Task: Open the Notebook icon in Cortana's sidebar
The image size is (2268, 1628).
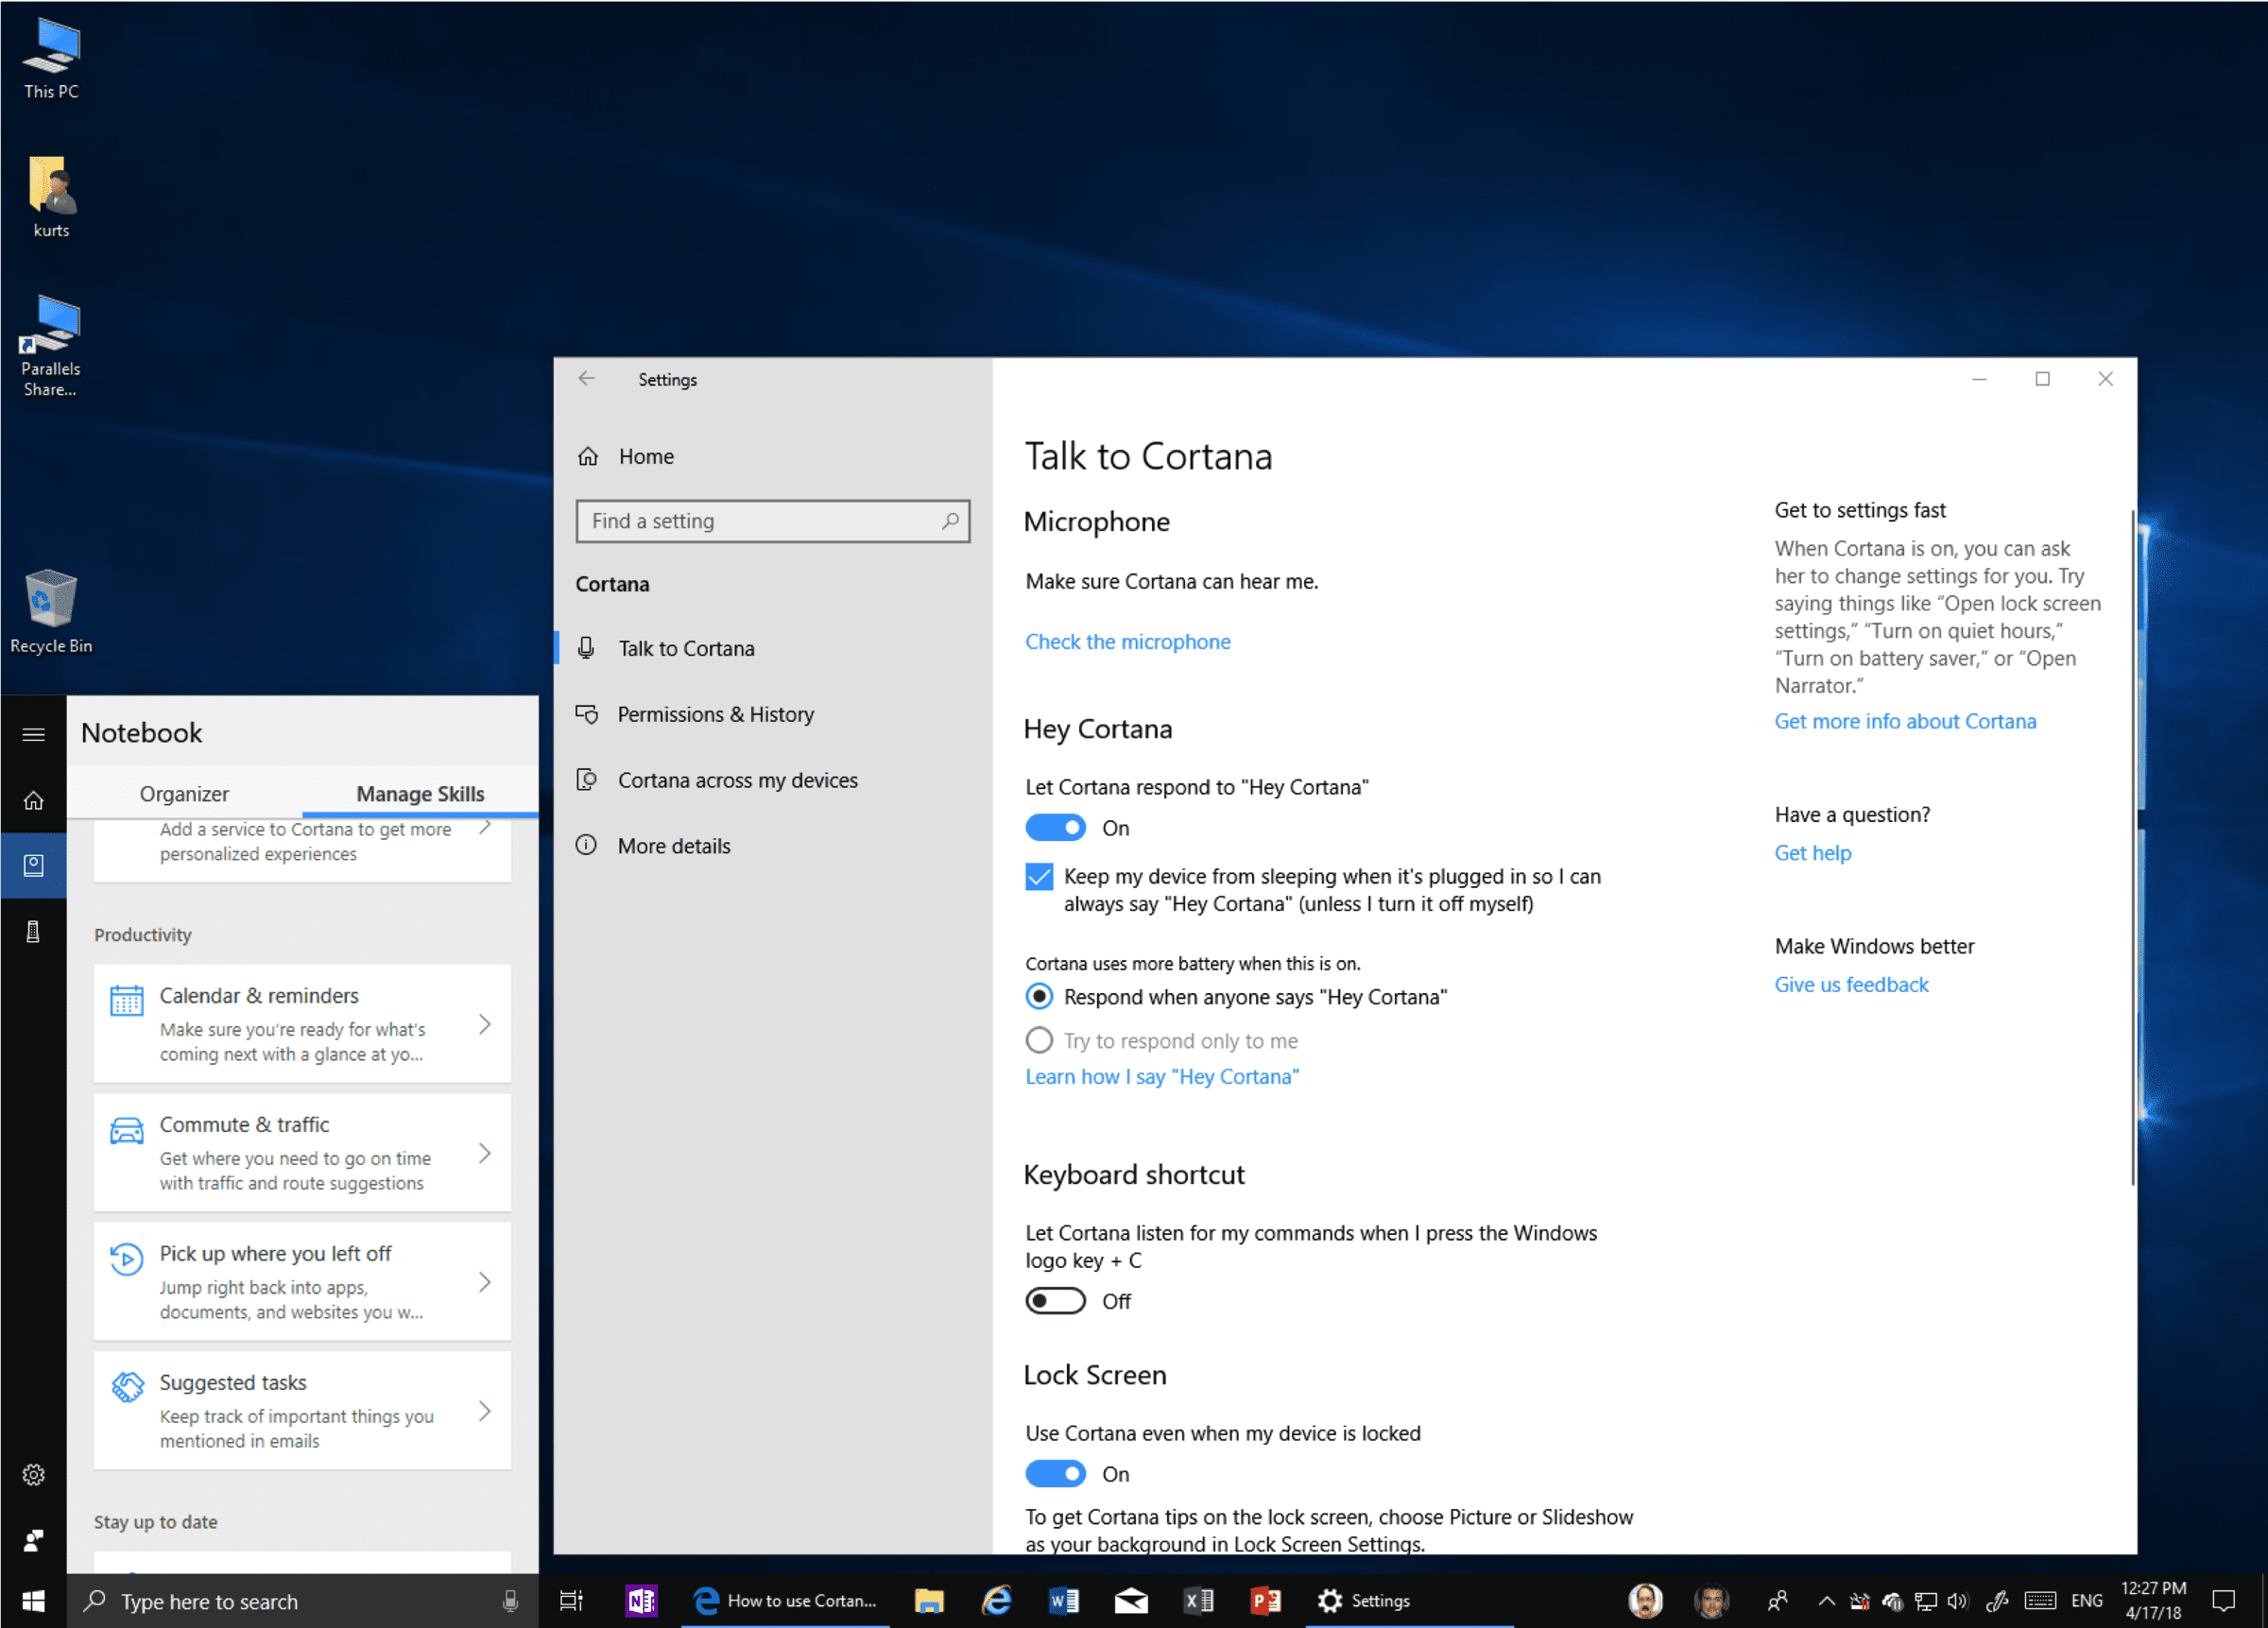Action: tap(34, 866)
